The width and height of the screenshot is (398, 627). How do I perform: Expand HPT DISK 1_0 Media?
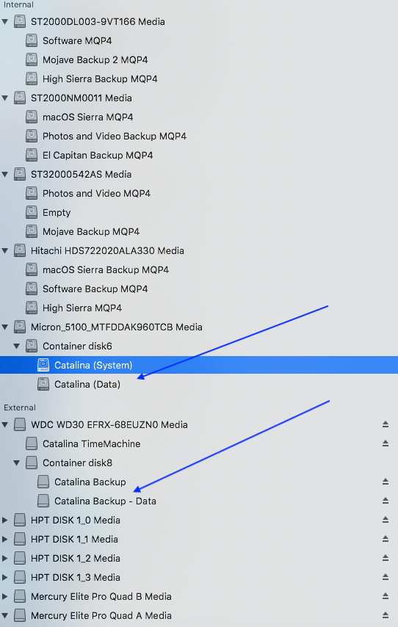pos(5,521)
